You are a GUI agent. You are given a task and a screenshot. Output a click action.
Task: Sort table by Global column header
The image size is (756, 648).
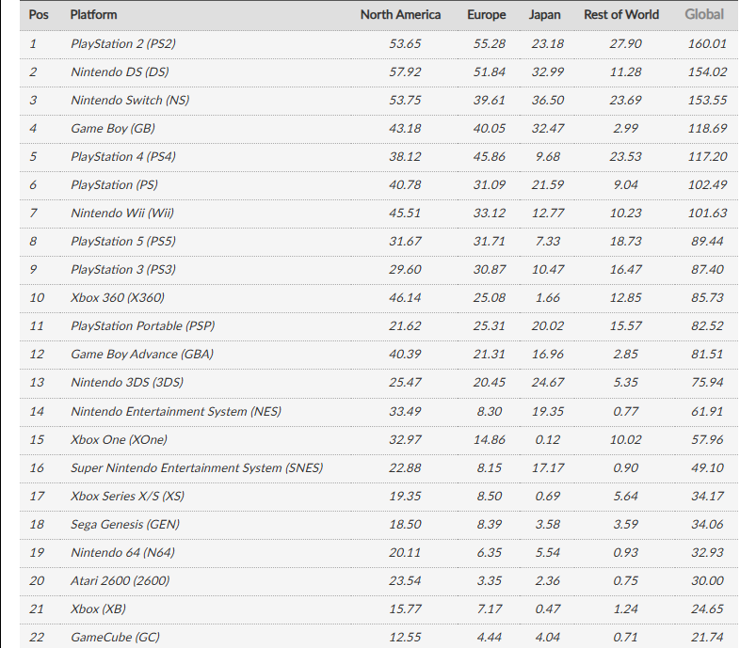pos(704,14)
